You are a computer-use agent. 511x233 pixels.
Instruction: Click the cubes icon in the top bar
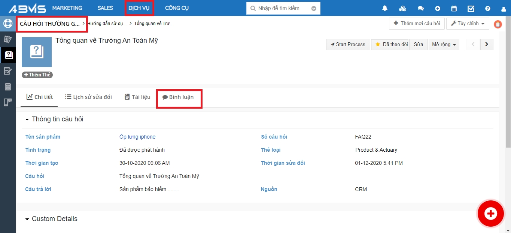[x=402, y=8]
